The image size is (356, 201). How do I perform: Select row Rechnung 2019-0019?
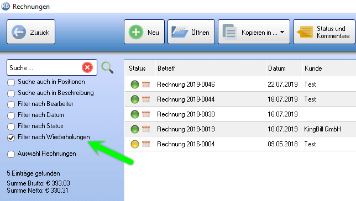pos(240,129)
